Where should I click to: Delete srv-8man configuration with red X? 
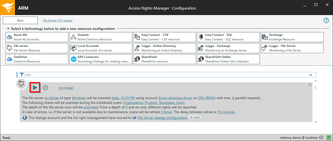[310, 85]
